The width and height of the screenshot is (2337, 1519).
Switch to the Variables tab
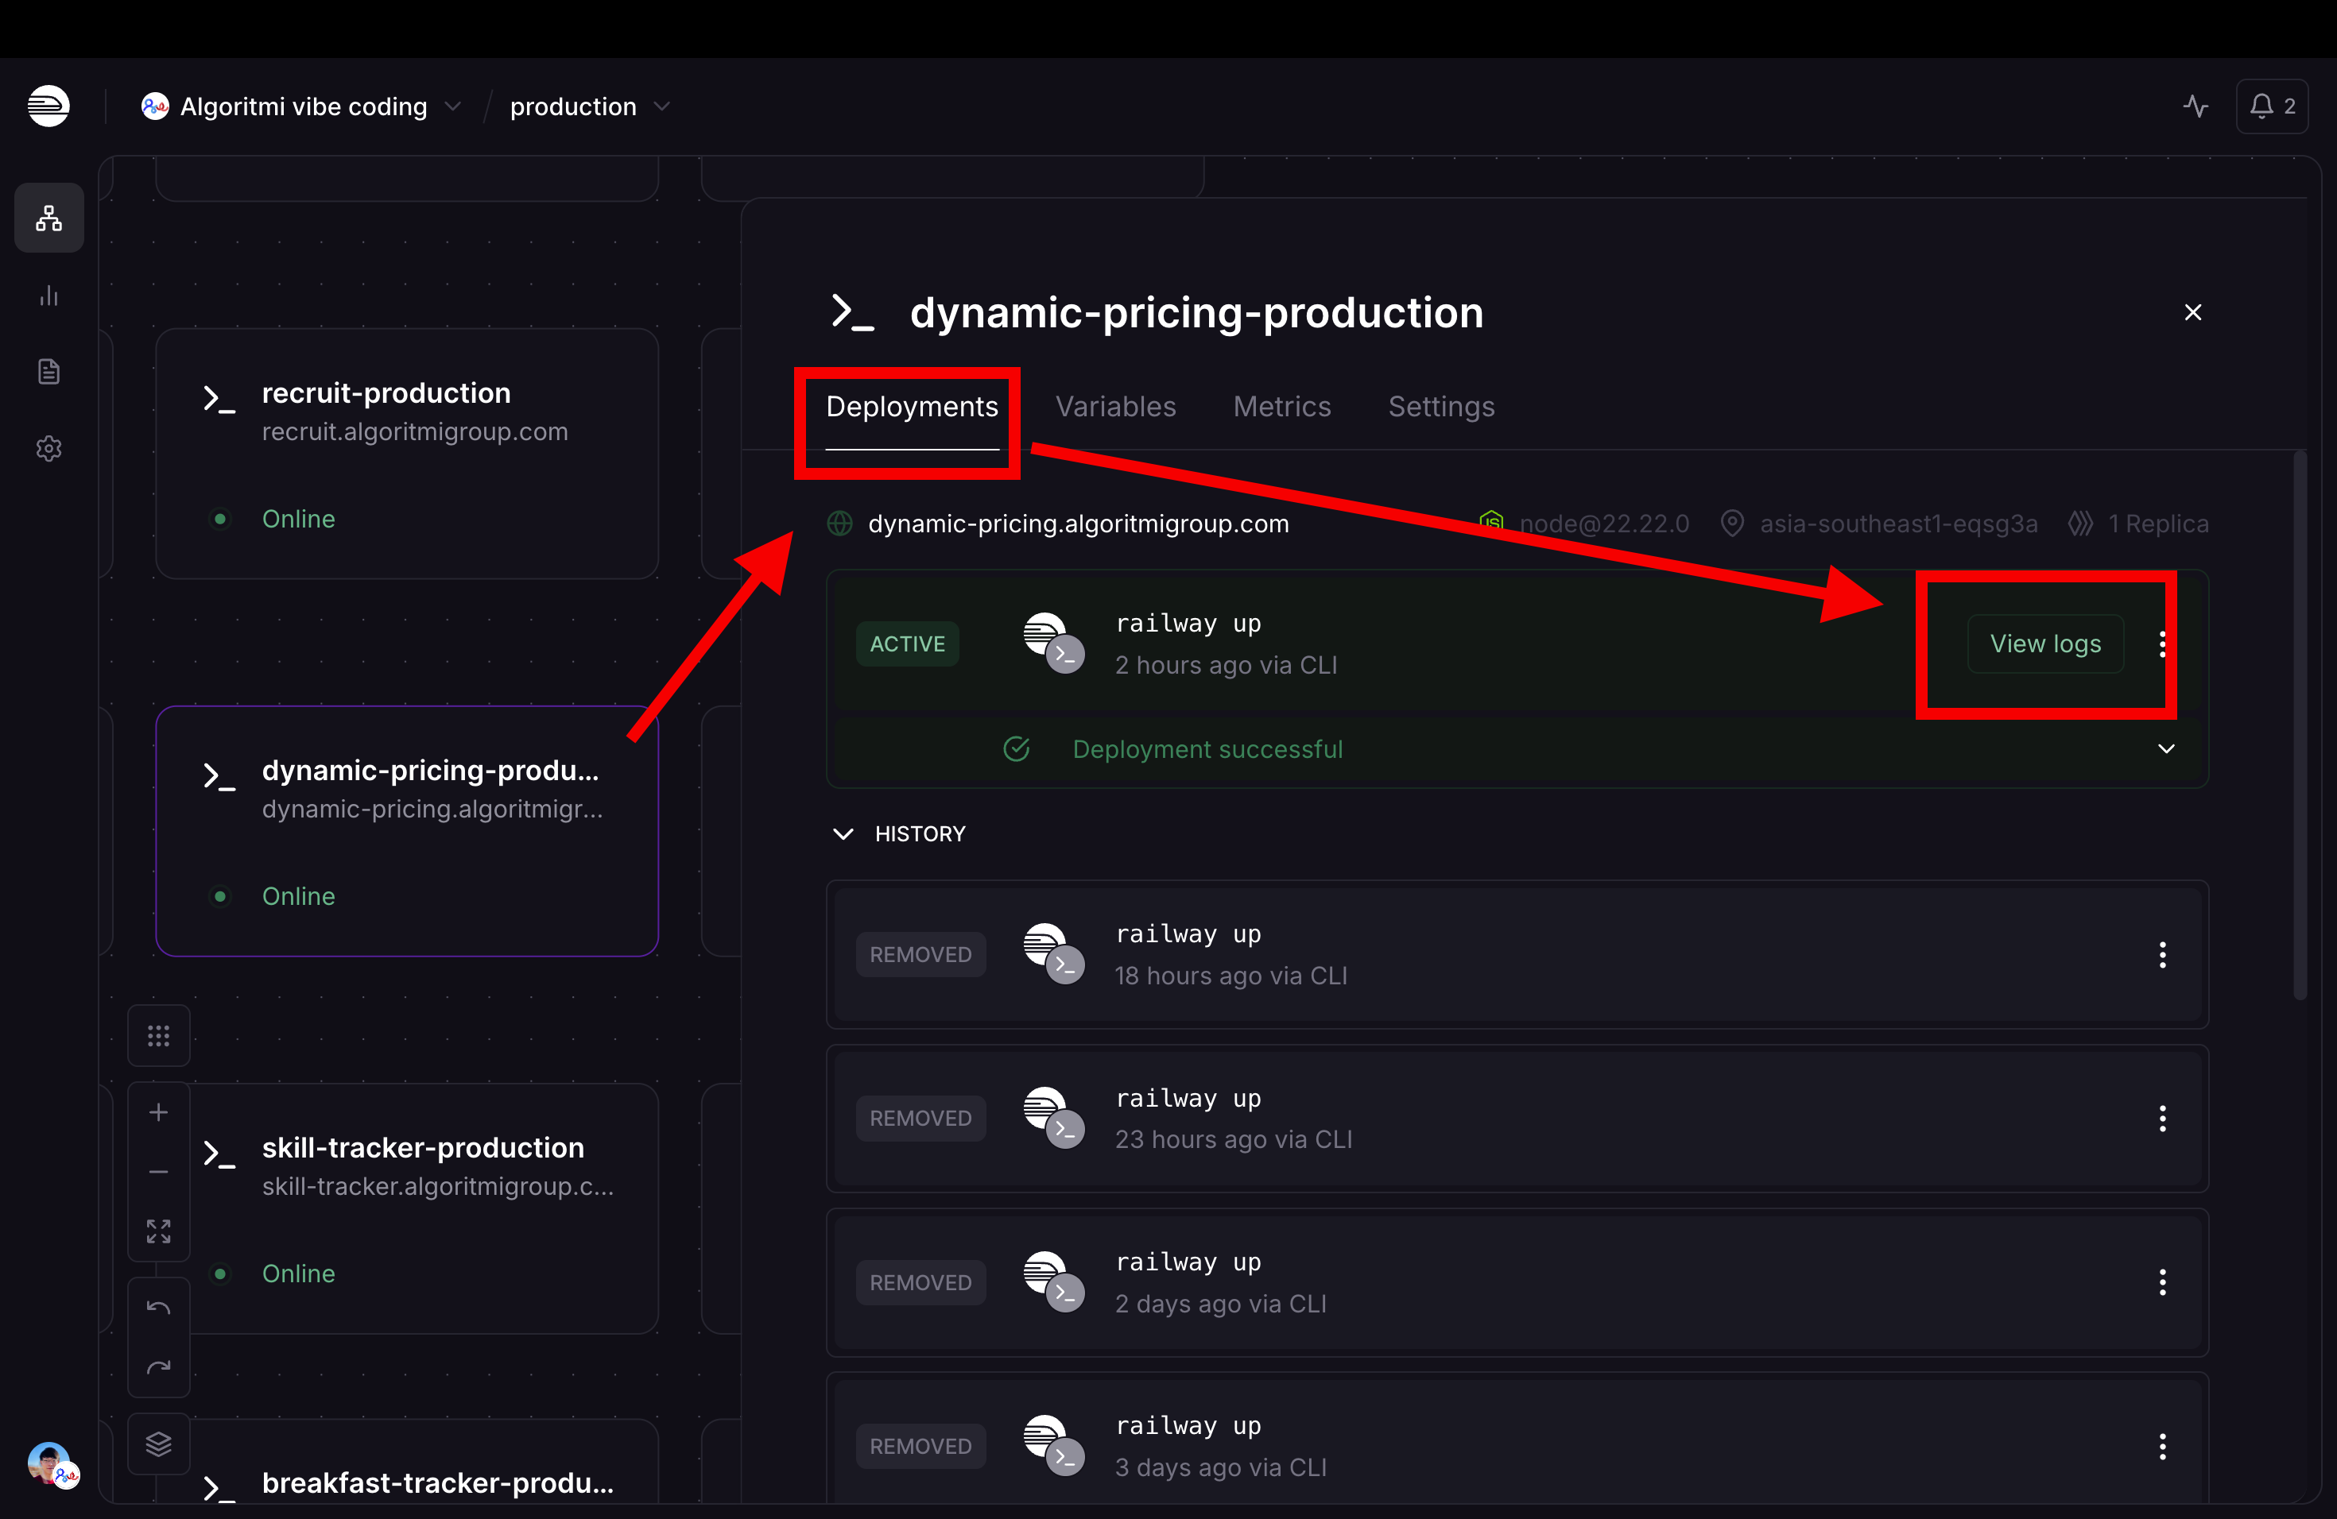1114,406
